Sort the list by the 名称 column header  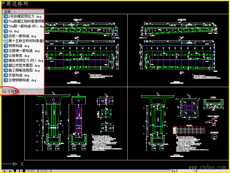[23, 12]
